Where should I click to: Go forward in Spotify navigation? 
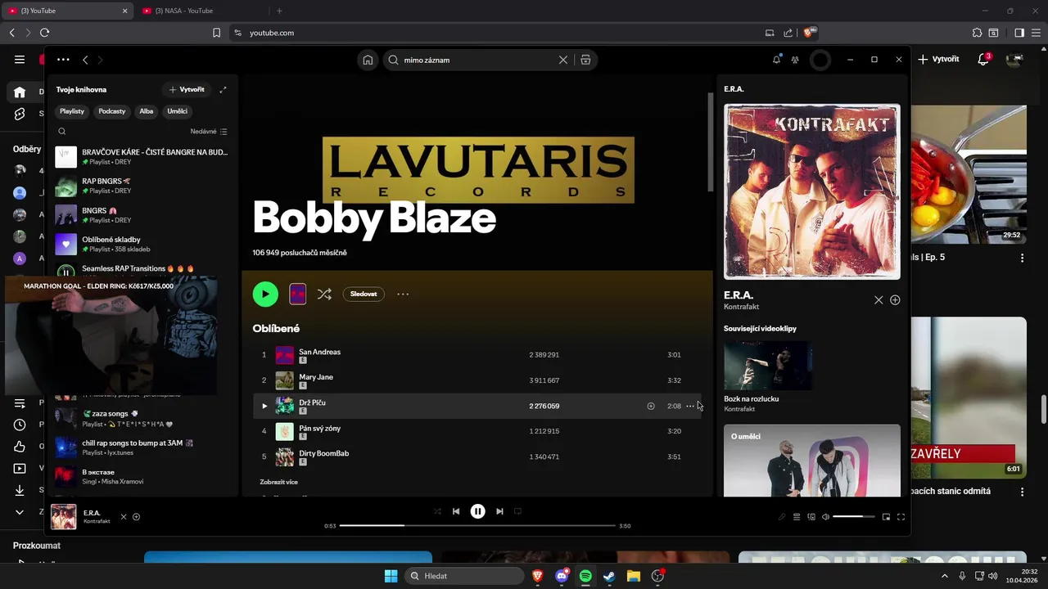coord(101,60)
